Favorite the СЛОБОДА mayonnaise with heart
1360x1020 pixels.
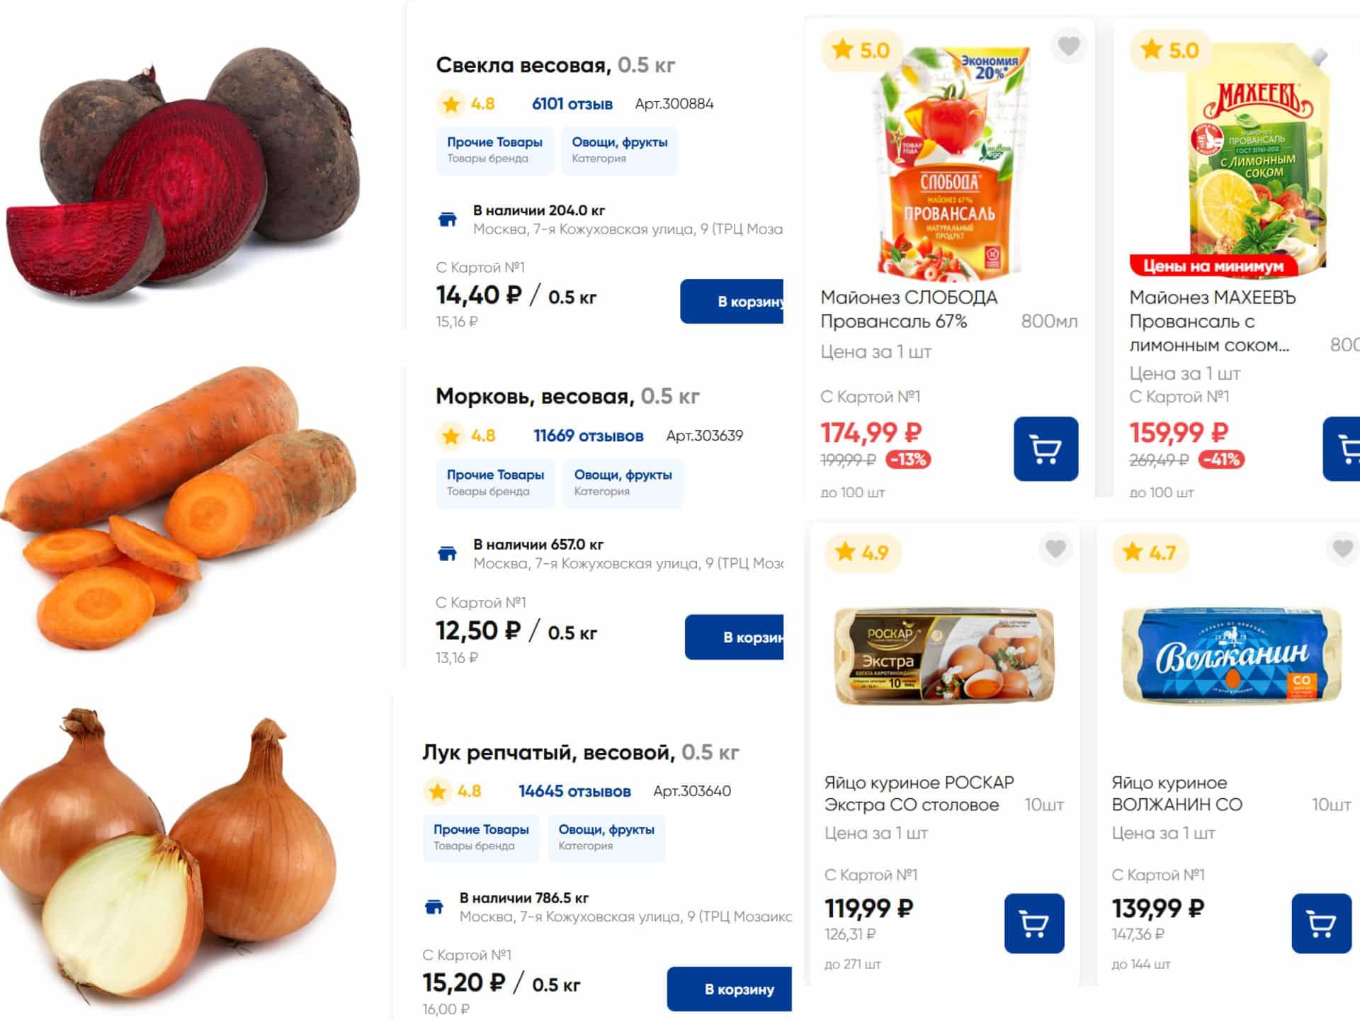tap(1069, 47)
